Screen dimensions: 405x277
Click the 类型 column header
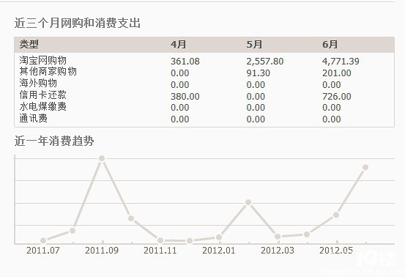pyautogui.click(x=29, y=44)
